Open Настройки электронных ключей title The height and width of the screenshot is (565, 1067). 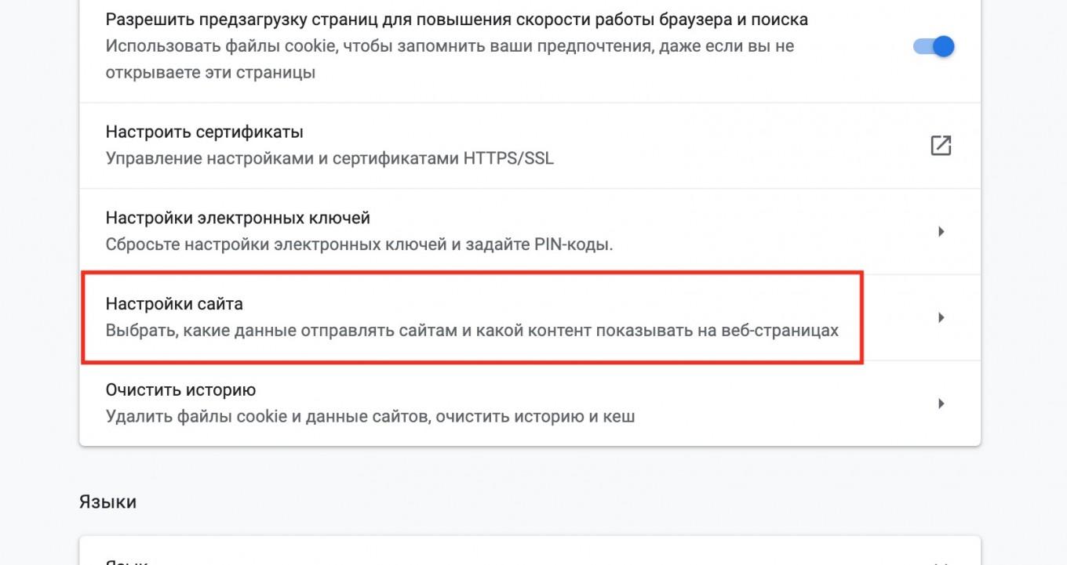[x=238, y=218]
